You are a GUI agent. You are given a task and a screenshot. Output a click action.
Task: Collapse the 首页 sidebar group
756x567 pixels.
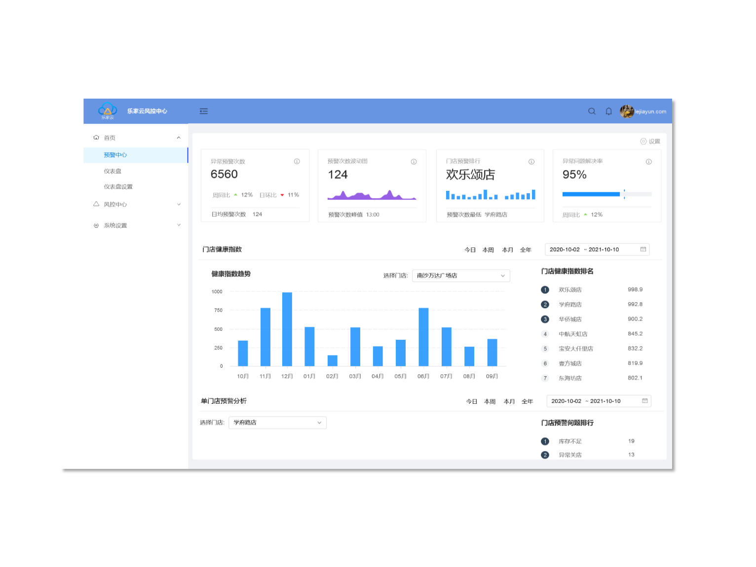pyautogui.click(x=179, y=138)
